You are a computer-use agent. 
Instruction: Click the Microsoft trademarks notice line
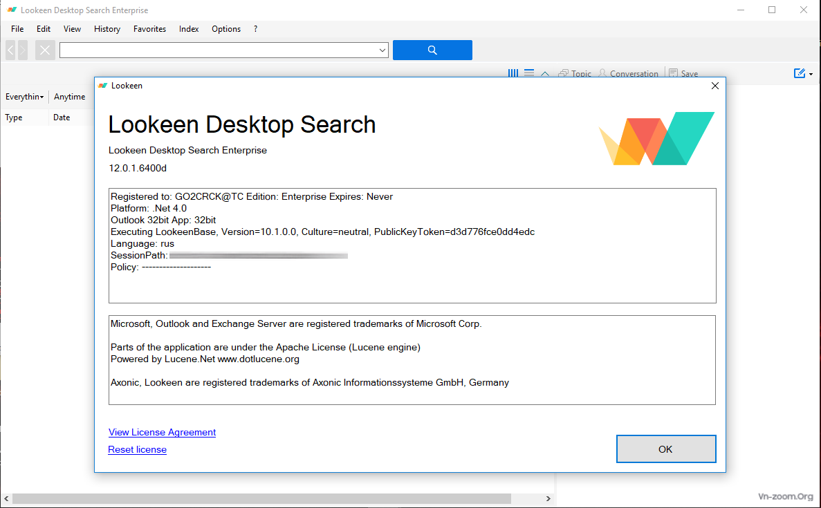[x=296, y=324]
